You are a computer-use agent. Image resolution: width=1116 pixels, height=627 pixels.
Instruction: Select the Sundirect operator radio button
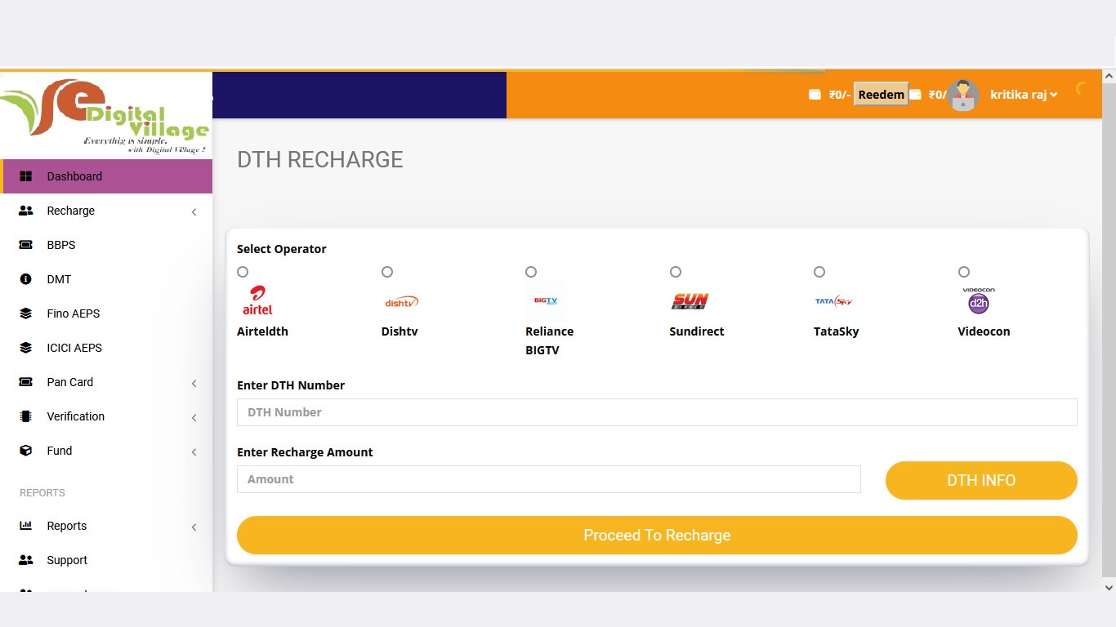[x=676, y=272]
